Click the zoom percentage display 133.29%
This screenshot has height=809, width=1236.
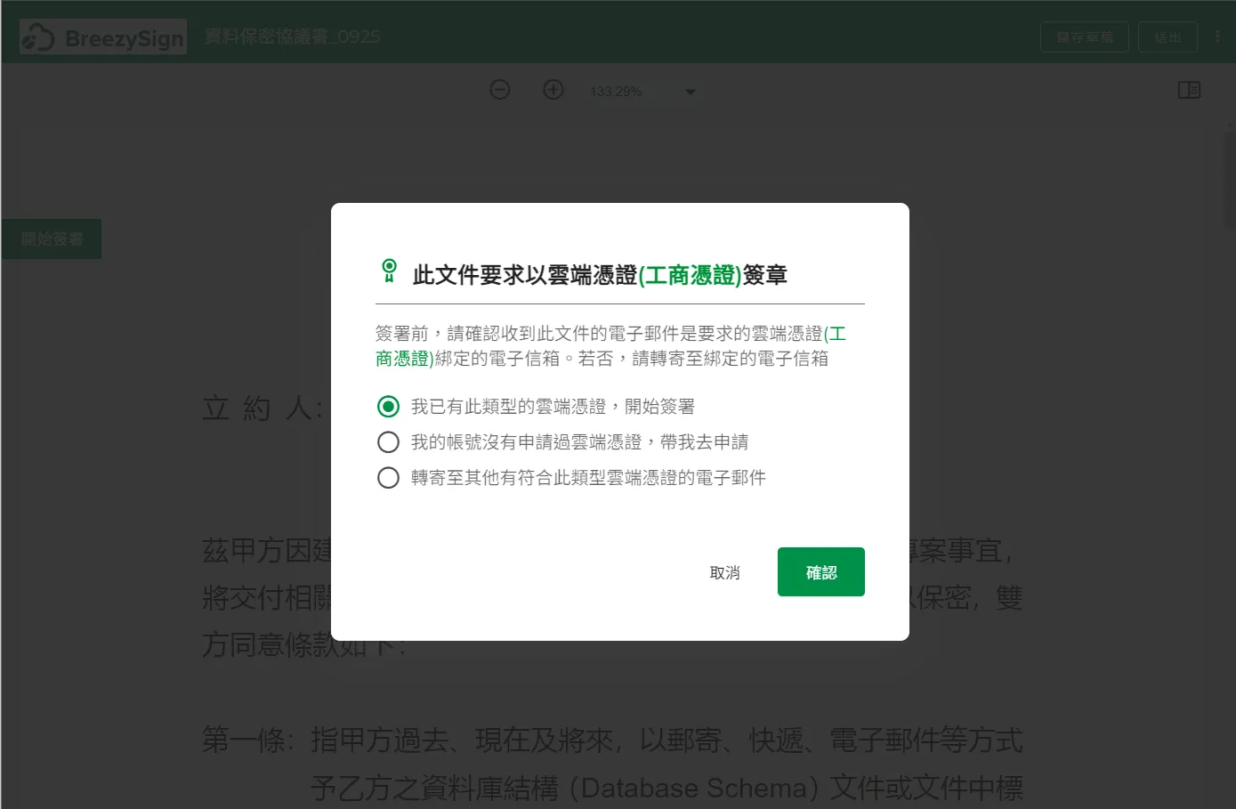click(x=617, y=91)
